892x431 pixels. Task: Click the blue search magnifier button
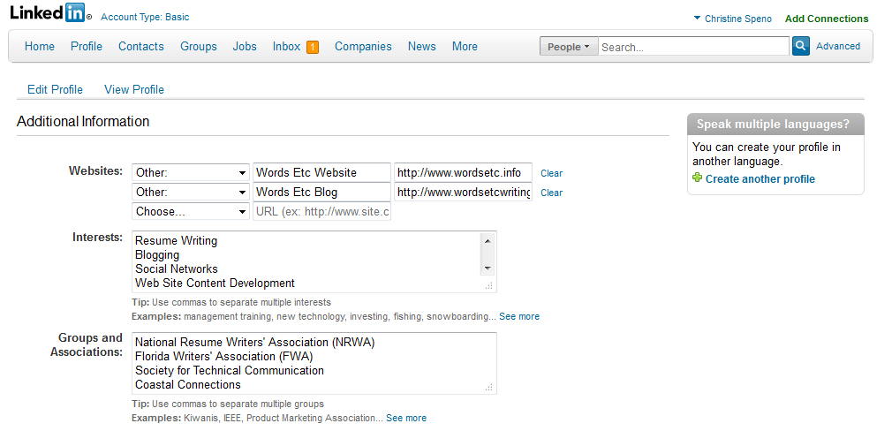(800, 47)
